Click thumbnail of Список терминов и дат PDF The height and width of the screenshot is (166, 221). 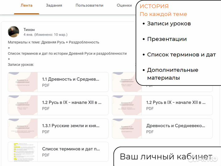[x=23, y=152]
